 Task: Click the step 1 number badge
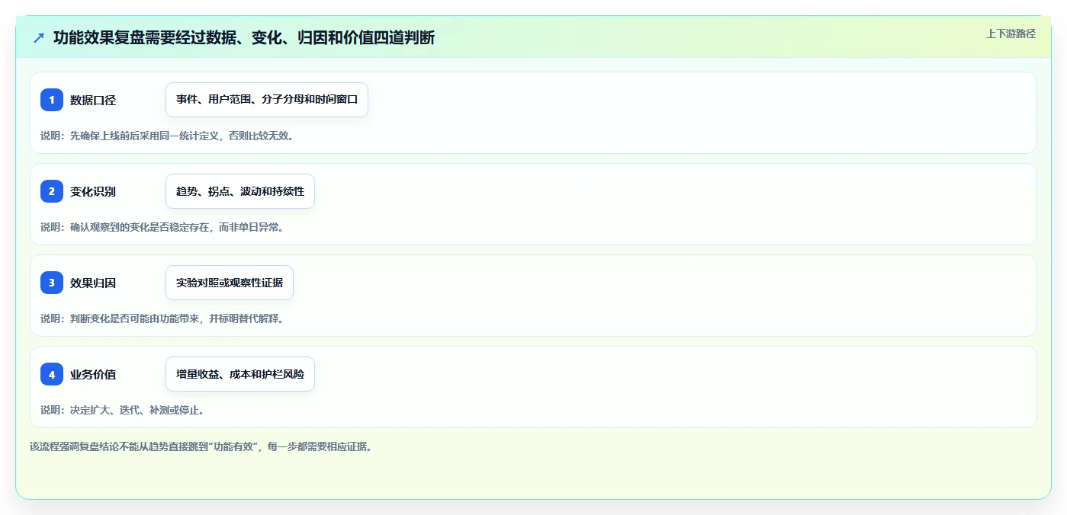pyautogui.click(x=52, y=100)
